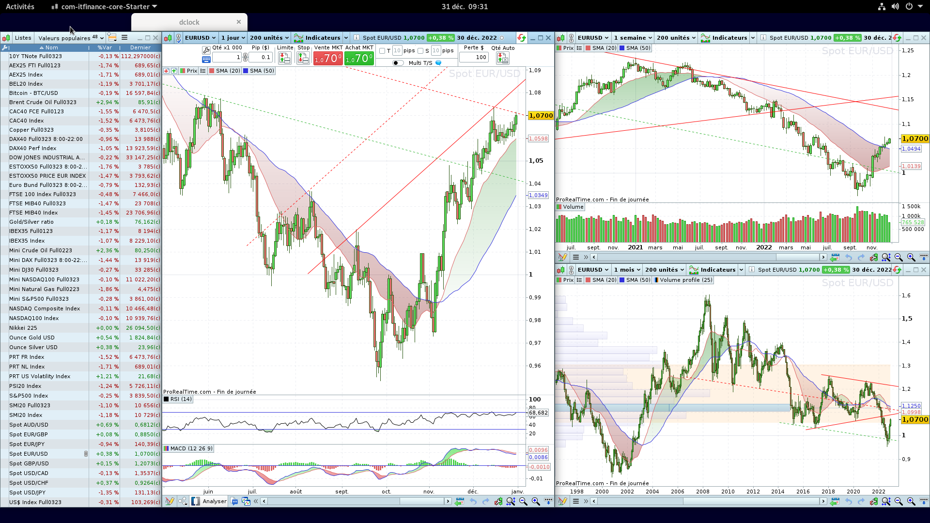Viewport: 930px width, 523px height.
Task: Enable the T pips checkbox
Action: [382, 51]
